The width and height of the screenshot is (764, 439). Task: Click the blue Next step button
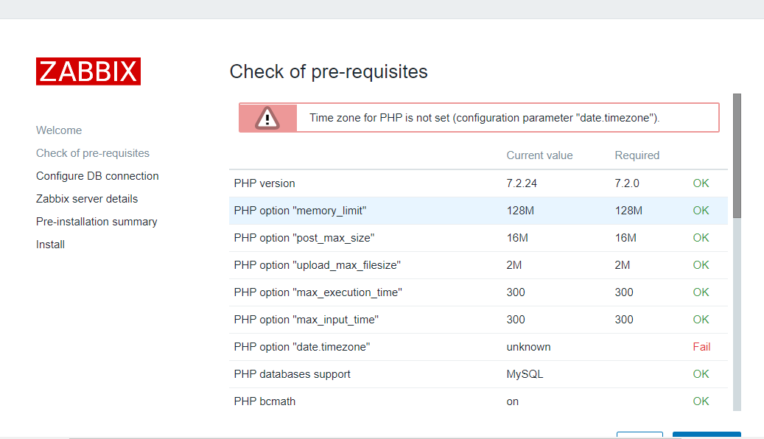[707, 435]
